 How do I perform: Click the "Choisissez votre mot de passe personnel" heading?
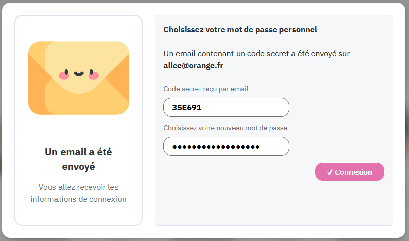pos(240,30)
